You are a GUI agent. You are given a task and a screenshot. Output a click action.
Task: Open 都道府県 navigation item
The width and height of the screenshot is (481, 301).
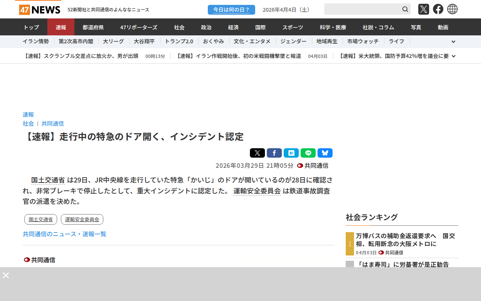pyautogui.click(x=93, y=27)
